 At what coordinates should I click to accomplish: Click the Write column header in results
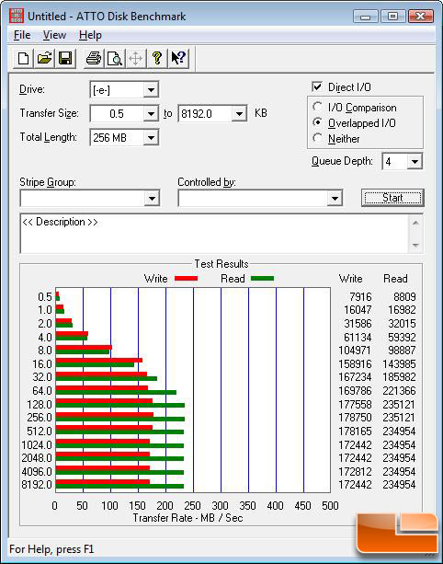click(x=351, y=279)
